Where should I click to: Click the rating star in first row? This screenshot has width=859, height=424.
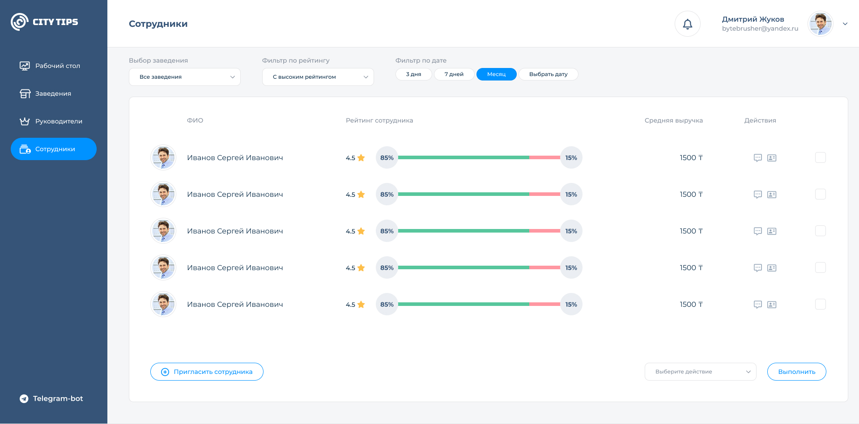[361, 157]
